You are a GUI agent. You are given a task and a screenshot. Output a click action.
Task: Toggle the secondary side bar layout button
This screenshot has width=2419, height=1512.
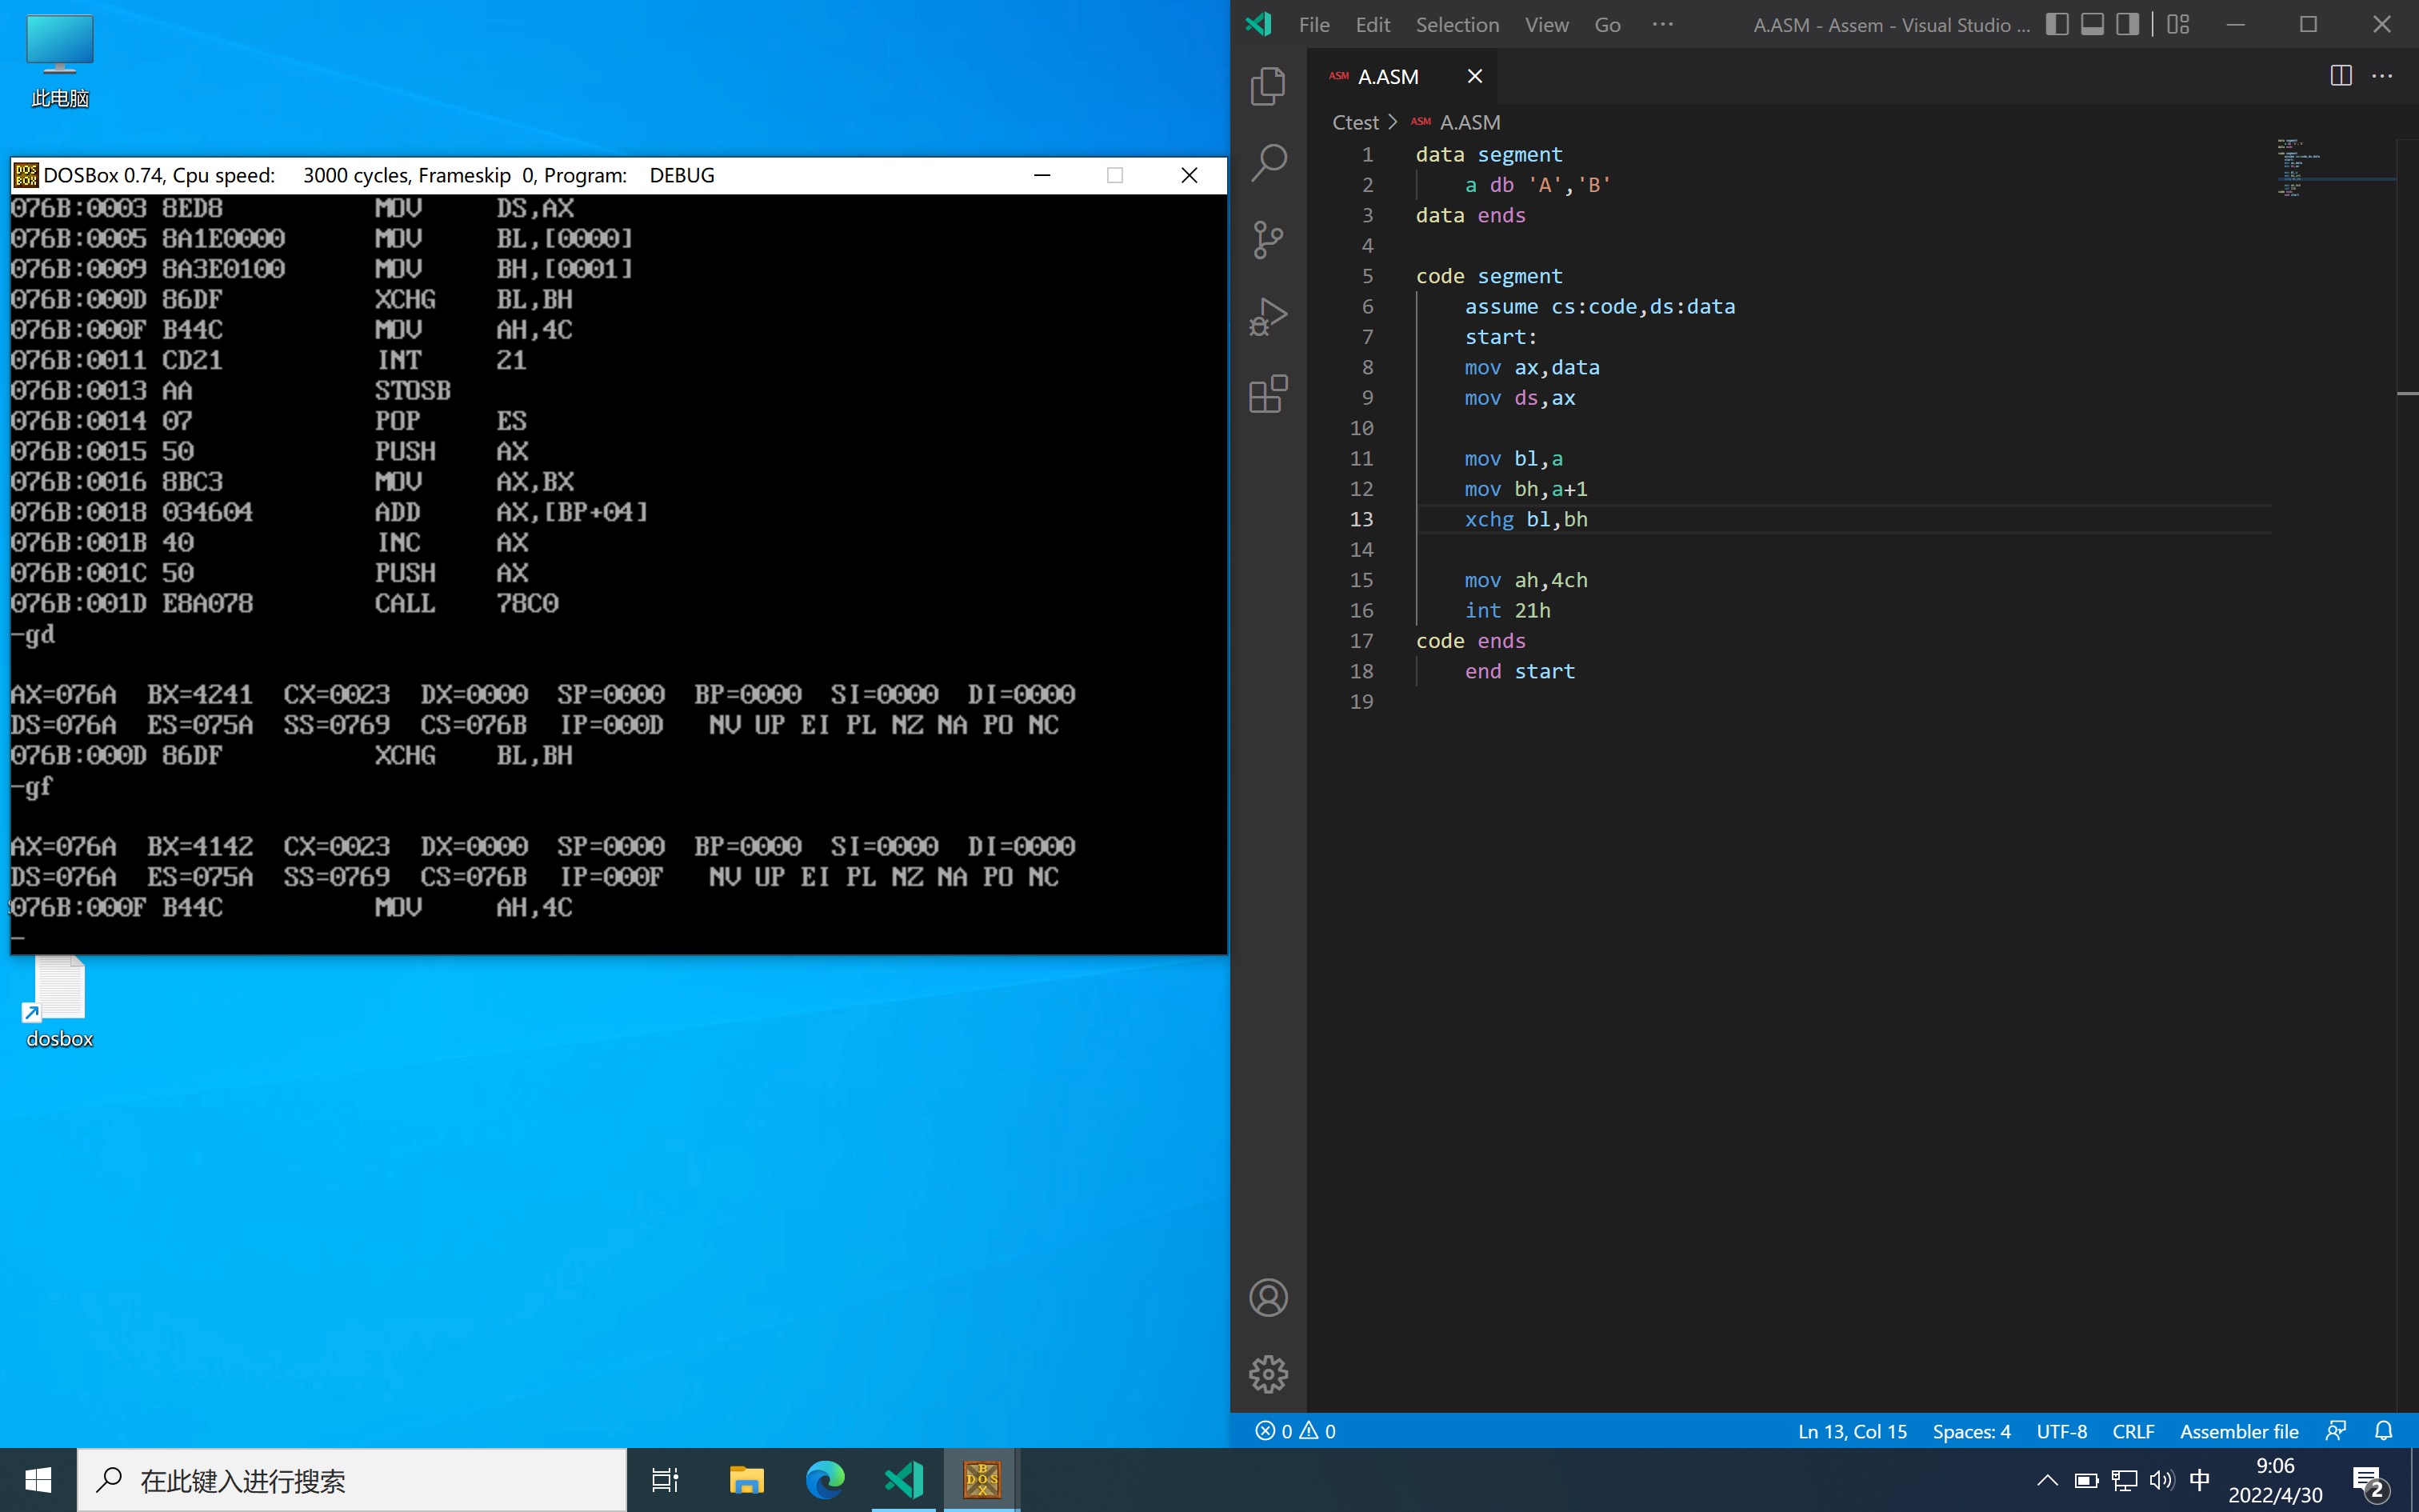tap(2127, 24)
